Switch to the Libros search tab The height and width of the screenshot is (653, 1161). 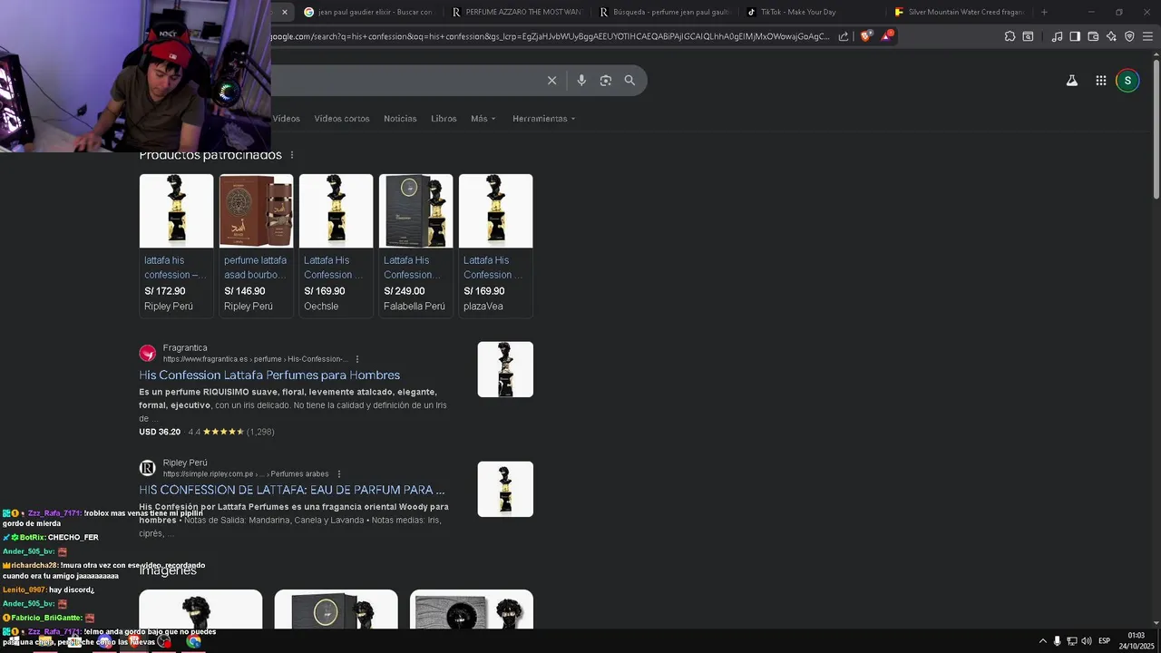(444, 119)
